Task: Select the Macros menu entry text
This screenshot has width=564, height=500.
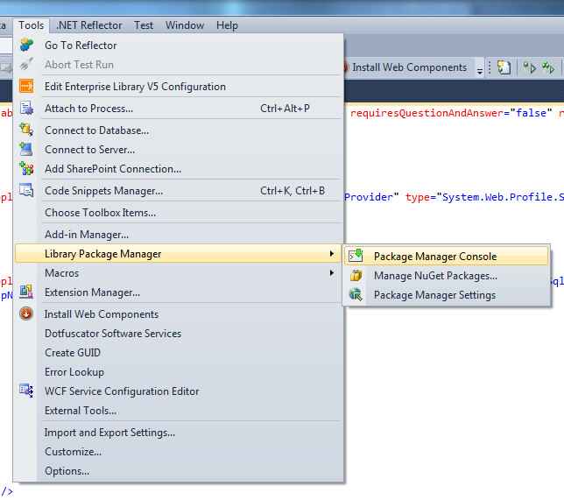Action: [x=62, y=273]
